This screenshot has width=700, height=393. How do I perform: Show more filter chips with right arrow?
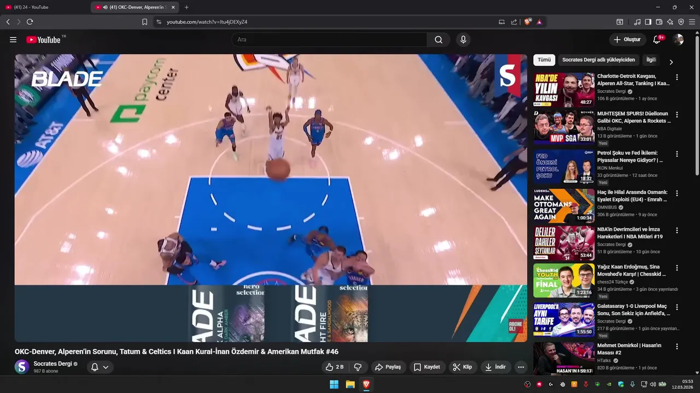tap(671, 62)
